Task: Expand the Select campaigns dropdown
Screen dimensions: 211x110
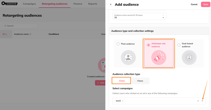Action: (202, 101)
